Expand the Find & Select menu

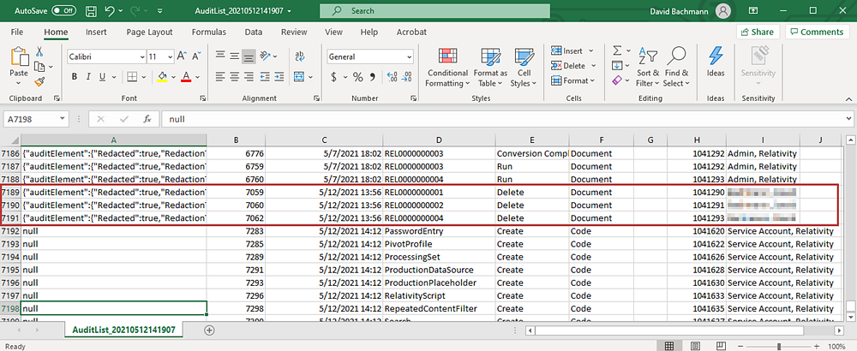coord(677,68)
